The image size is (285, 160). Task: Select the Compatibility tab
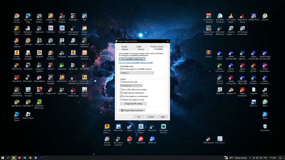pos(159,49)
